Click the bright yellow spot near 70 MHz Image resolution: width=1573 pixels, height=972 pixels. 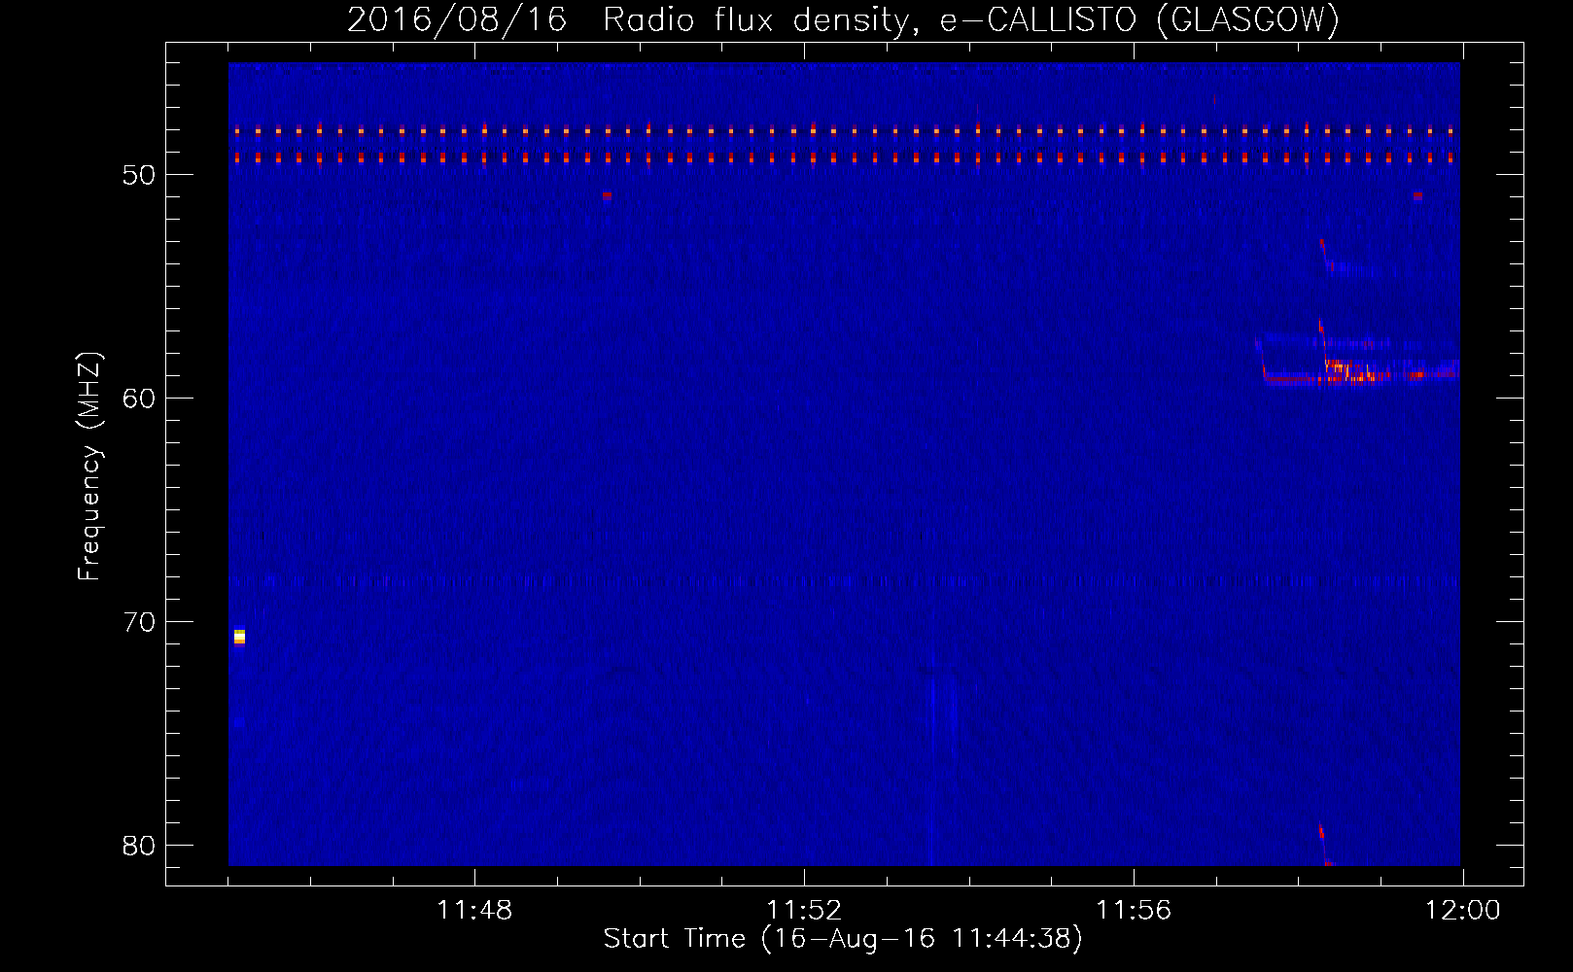[x=239, y=637]
